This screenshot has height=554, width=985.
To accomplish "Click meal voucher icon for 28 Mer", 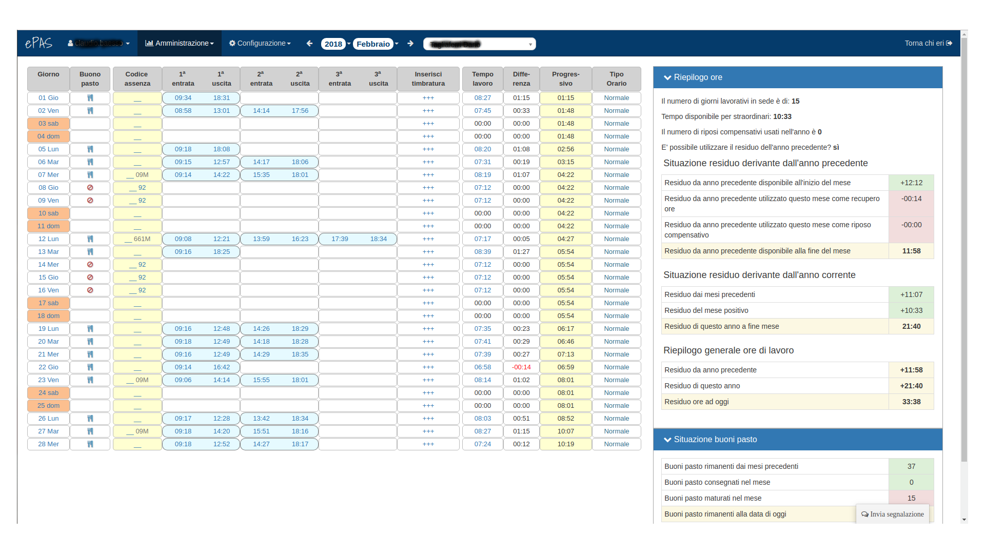I will coord(90,444).
